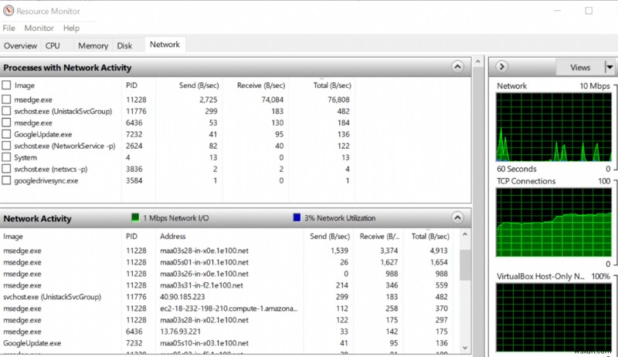Select row maa05s01-in-x01.1e100.net
This screenshot has width=618, height=357.
(226, 262)
